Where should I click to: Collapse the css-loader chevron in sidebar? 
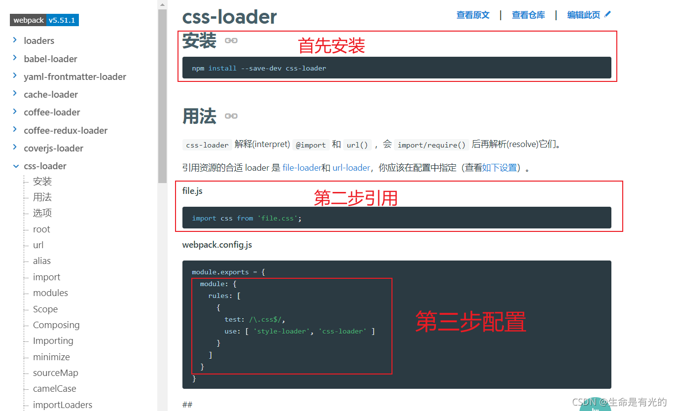click(x=15, y=166)
